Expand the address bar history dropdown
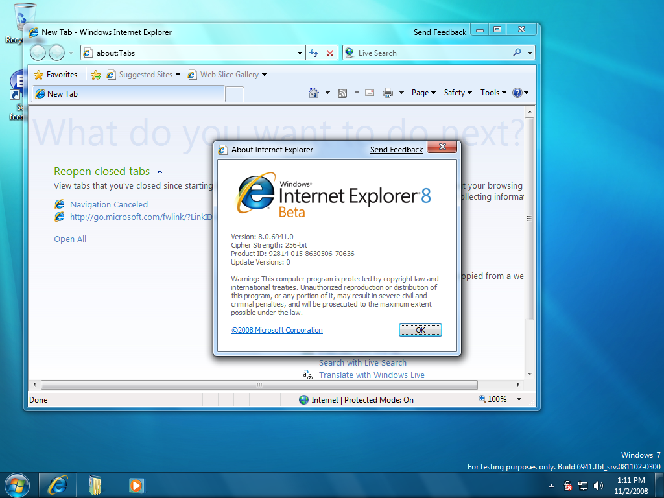This screenshot has width=664, height=498. point(300,53)
